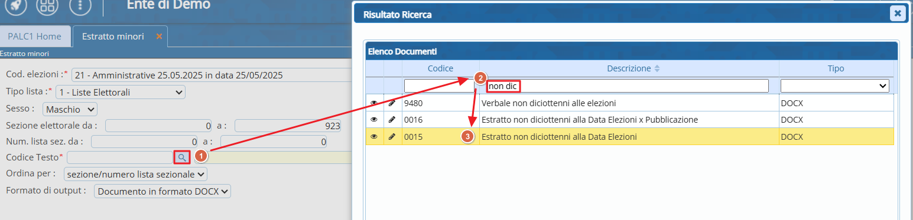Click the Codice column header
This screenshot has height=220, width=913.
click(x=440, y=68)
